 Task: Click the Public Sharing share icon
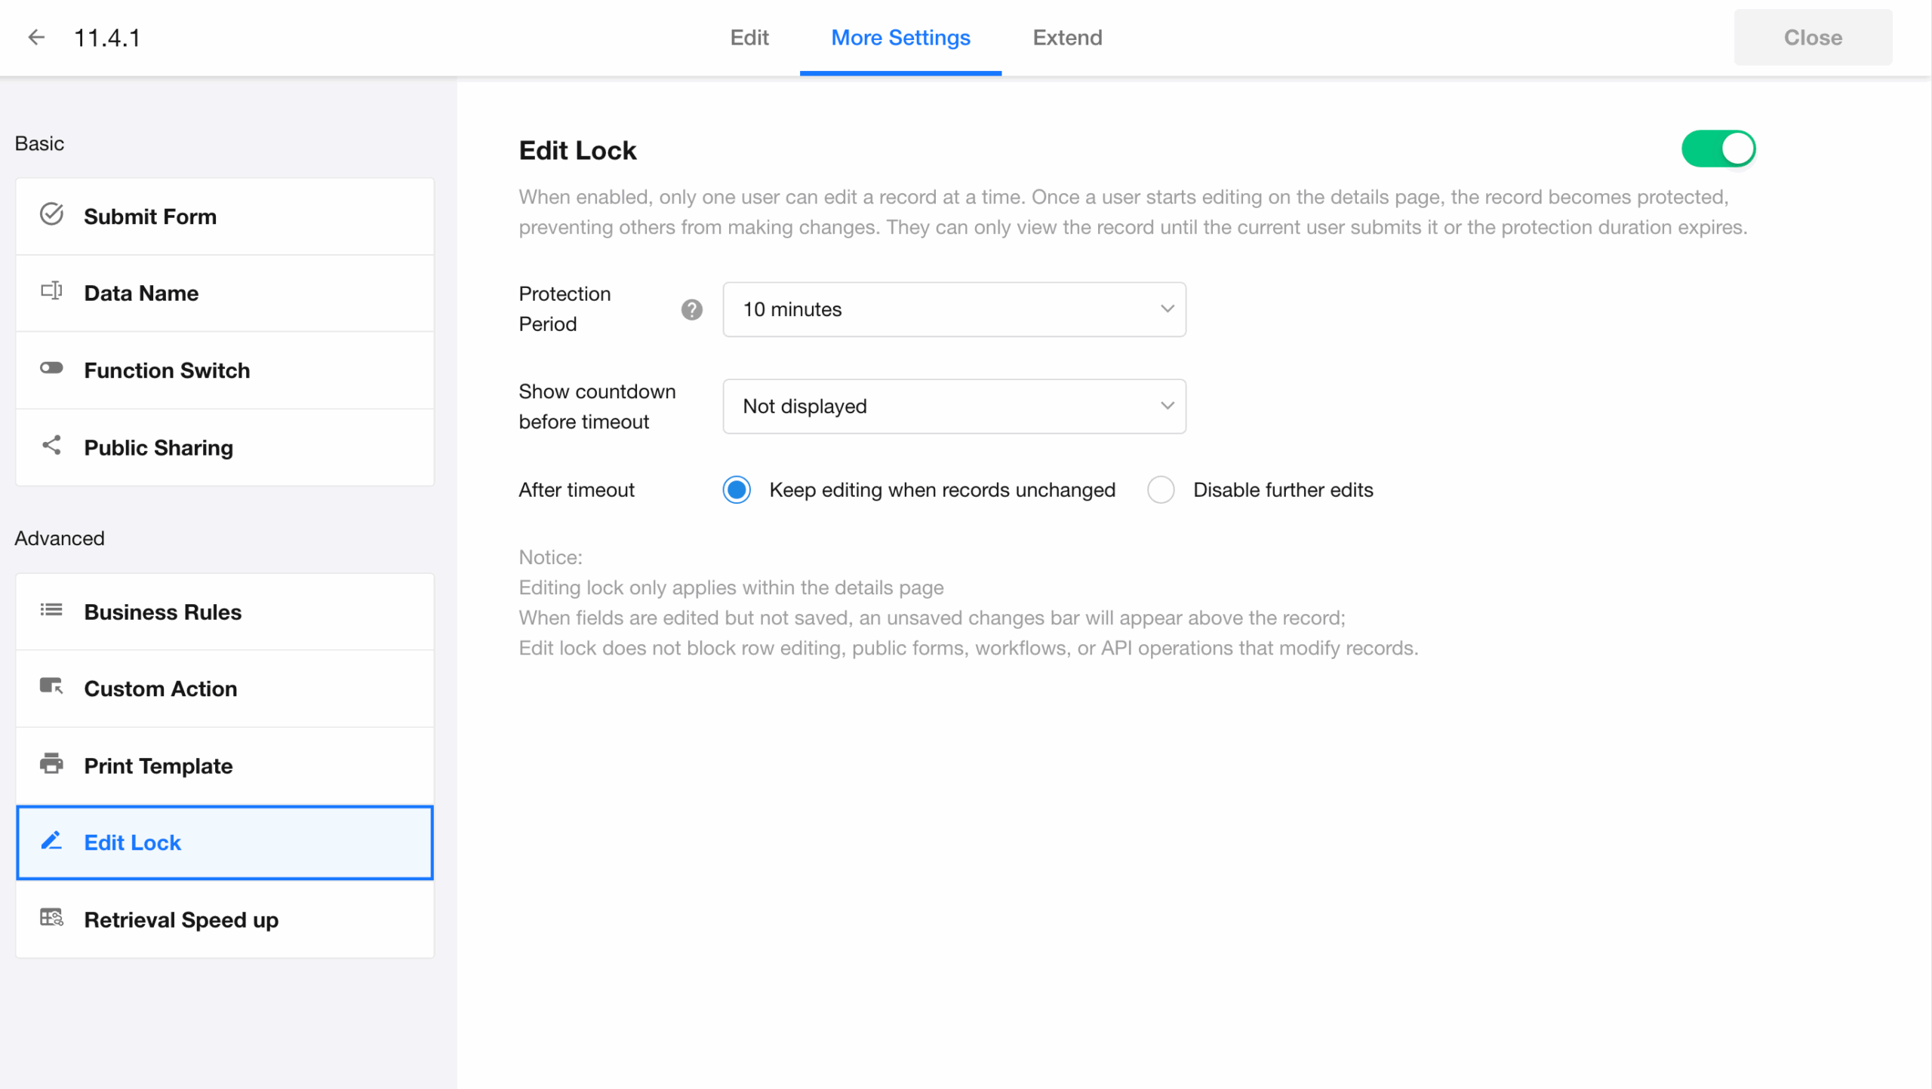point(51,445)
